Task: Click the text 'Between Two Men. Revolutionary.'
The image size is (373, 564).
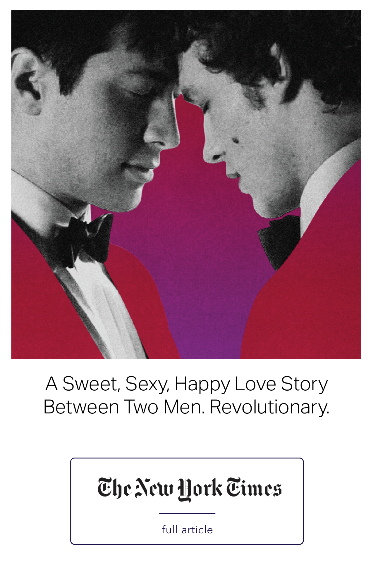Action: pyautogui.click(x=186, y=407)
